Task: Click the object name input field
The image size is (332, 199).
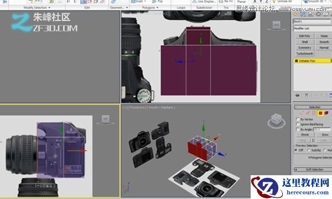Action: (x=312, y=22)
